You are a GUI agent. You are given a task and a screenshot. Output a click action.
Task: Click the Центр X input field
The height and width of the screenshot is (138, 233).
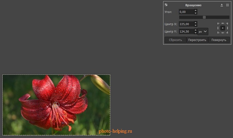point(186,24)
